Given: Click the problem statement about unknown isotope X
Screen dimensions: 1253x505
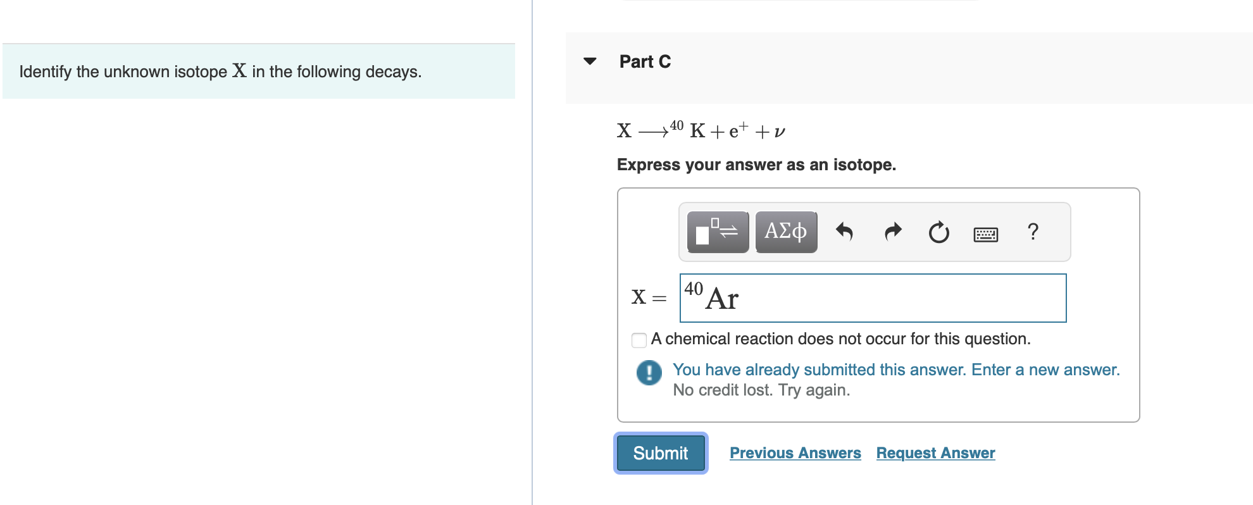Looking at the screenshot, I should tap(220, 71).
